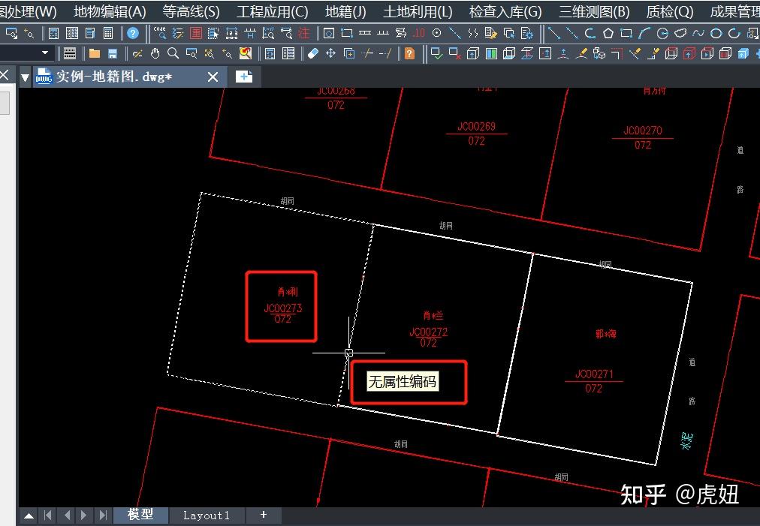Select the polygon drawing tool
This screenshot has width=760, height=526.
coord(609,34)
